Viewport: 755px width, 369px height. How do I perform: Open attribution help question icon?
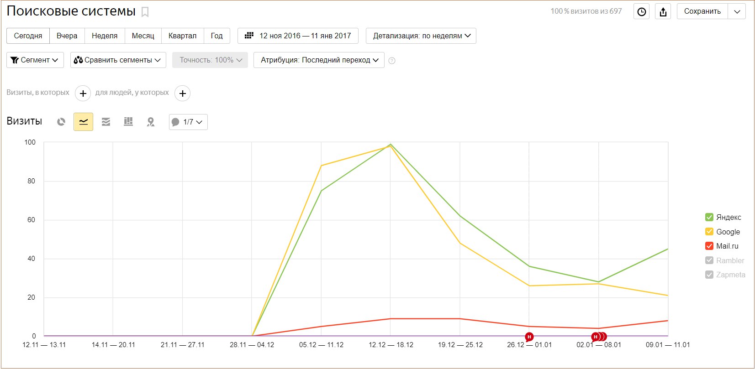pyautogui.click(x=392, y=61)
